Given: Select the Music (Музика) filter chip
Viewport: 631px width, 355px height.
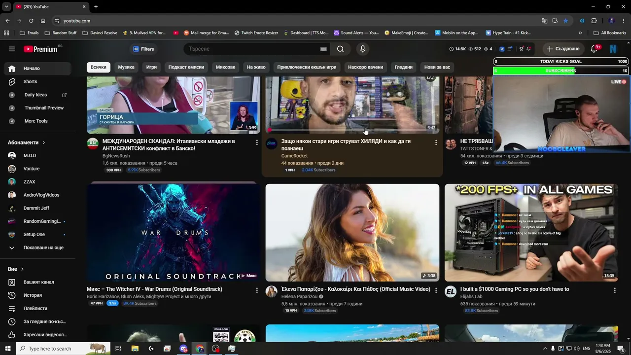Looking at the screenshot, I should click(x=126, y=67).
